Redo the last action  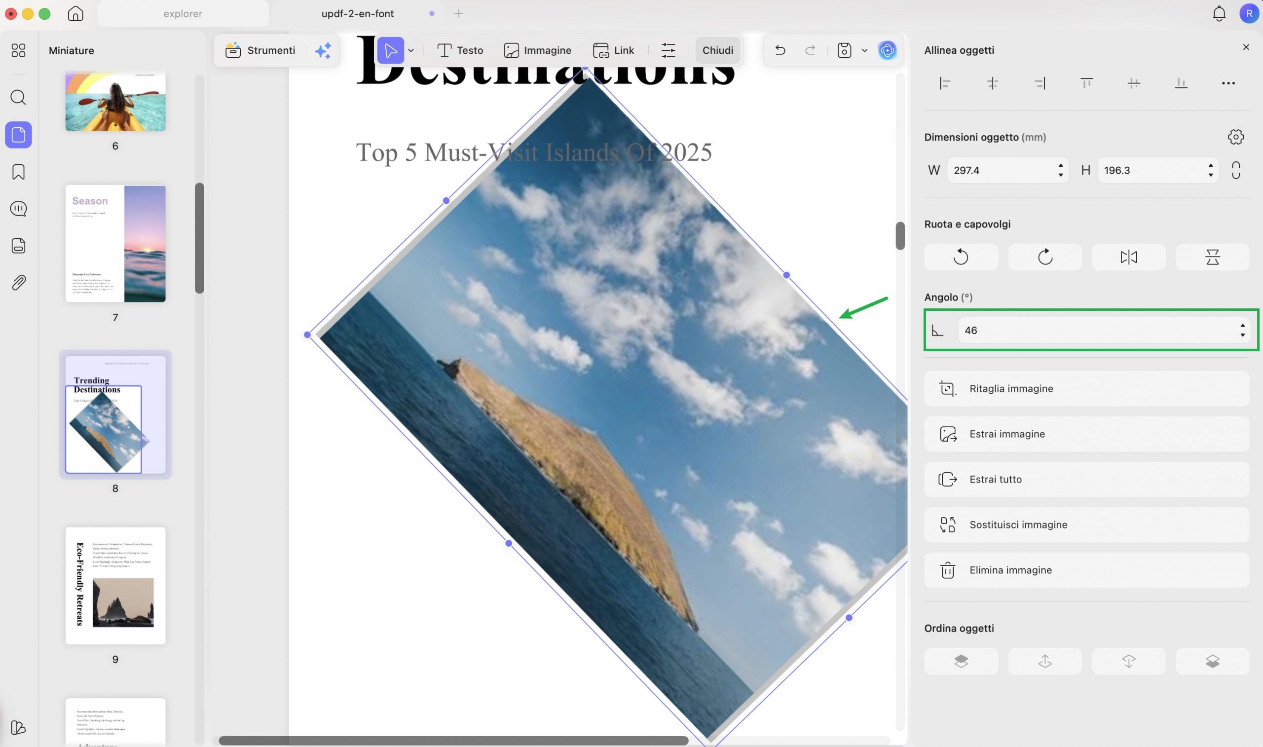810,50
